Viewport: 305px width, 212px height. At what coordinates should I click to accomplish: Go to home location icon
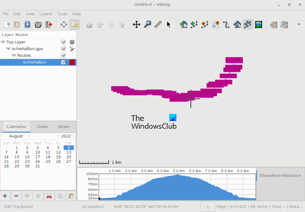(89, 25)
